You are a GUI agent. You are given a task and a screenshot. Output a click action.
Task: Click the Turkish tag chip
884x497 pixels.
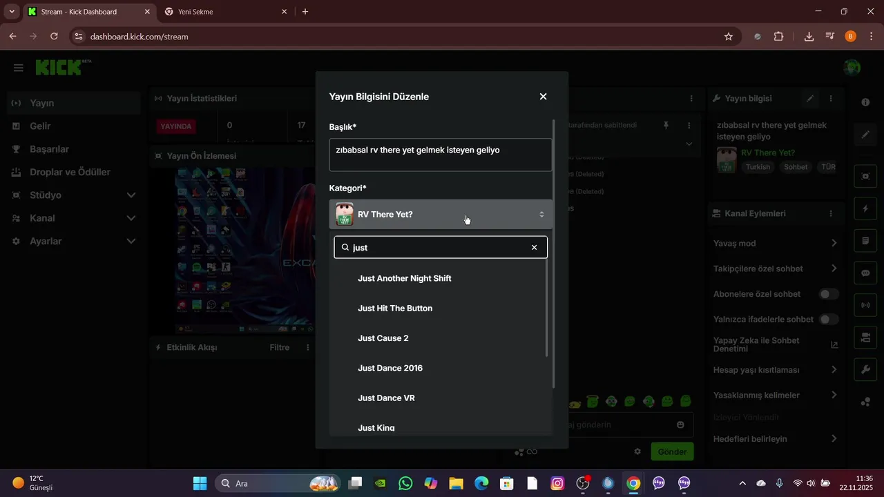pos(758,167)
